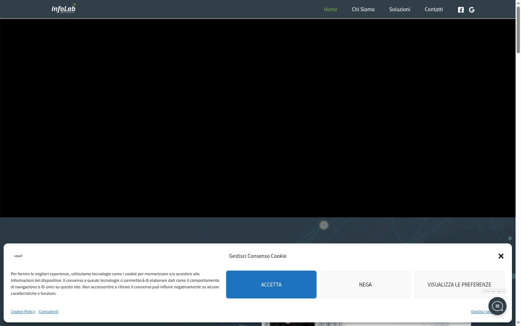
Task: Accept cookies with the ACCETTA button
Action: click(x=271, y=284)
